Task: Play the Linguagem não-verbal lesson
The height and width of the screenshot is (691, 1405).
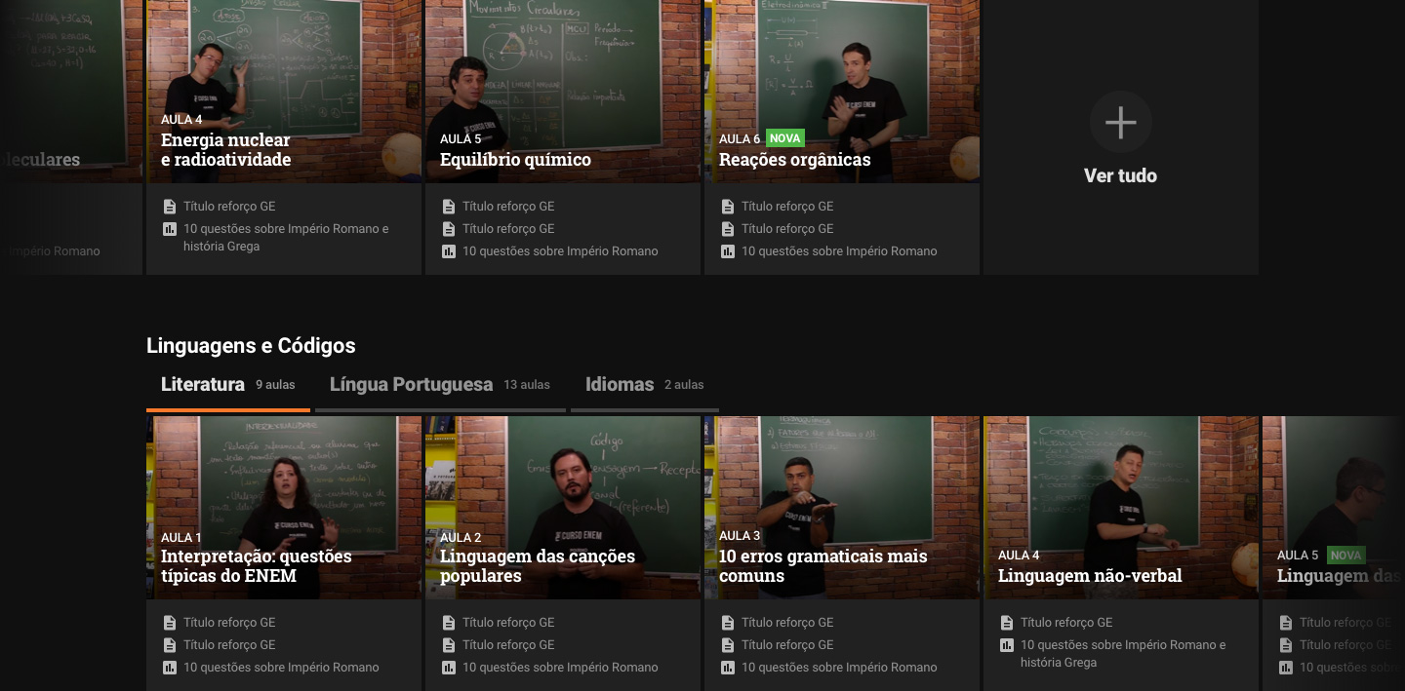Action: tap(1121, 508)
